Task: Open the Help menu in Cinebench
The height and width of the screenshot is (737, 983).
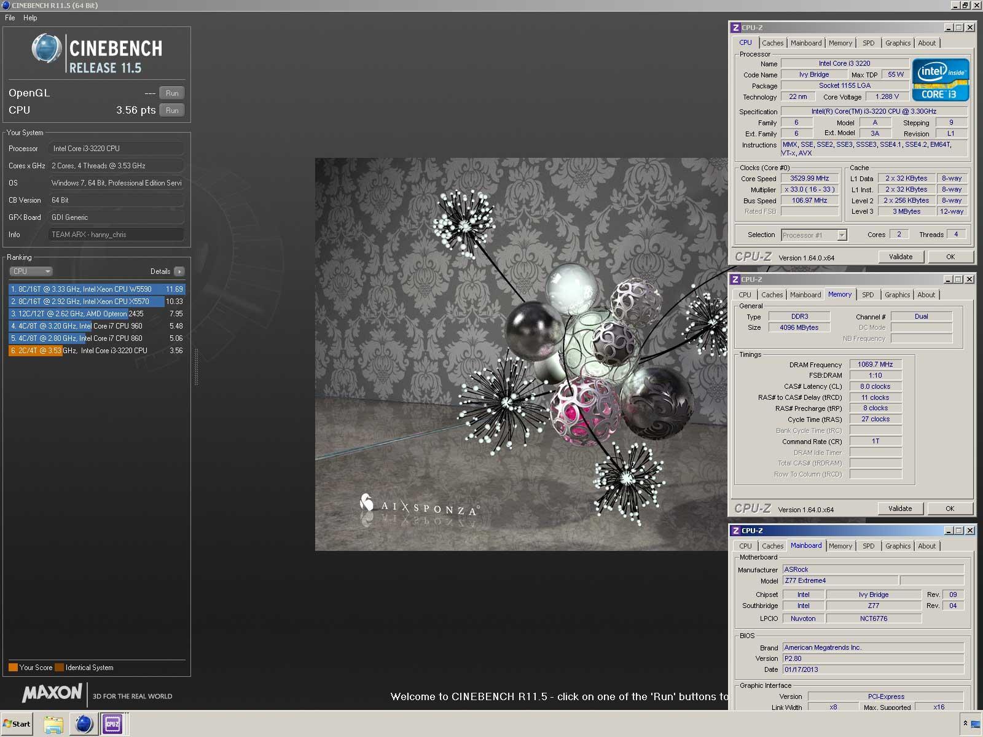Action: click(x=30, y=18)
